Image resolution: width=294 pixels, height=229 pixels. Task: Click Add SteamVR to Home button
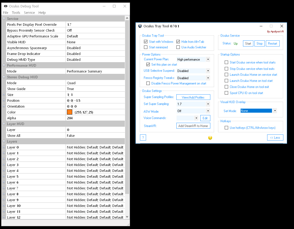193,126
